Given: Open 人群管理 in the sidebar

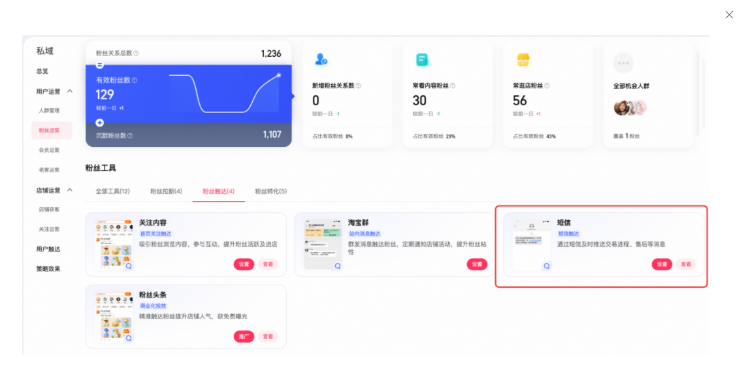Looking at the screenshot, I should [49, 110].
